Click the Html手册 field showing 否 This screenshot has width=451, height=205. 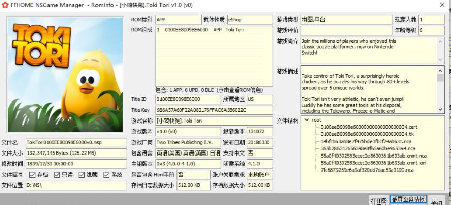[x=194, y=175]
